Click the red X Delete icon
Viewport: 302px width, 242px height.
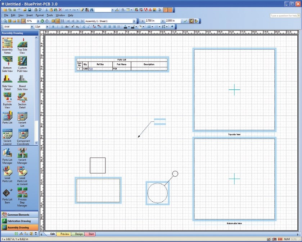point(60,10)
